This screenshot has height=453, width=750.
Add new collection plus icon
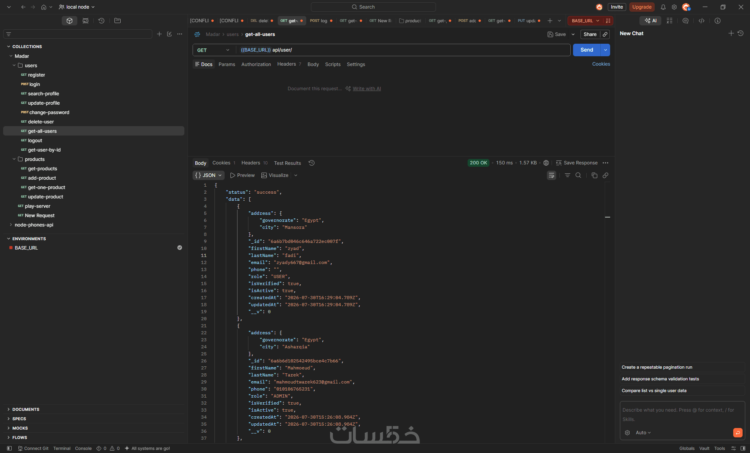click(159, 34)
